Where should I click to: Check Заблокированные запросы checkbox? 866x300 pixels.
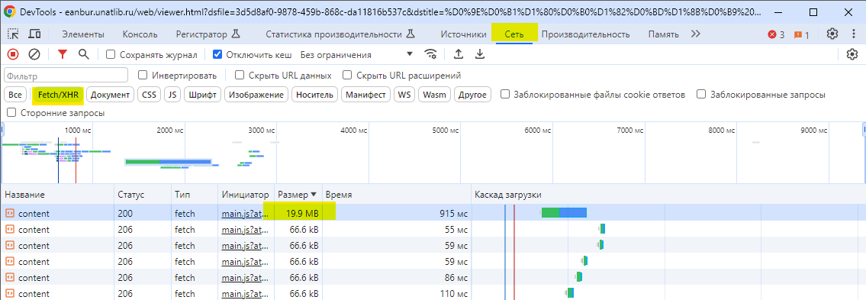pyautogui.click(x=701, y=94)
